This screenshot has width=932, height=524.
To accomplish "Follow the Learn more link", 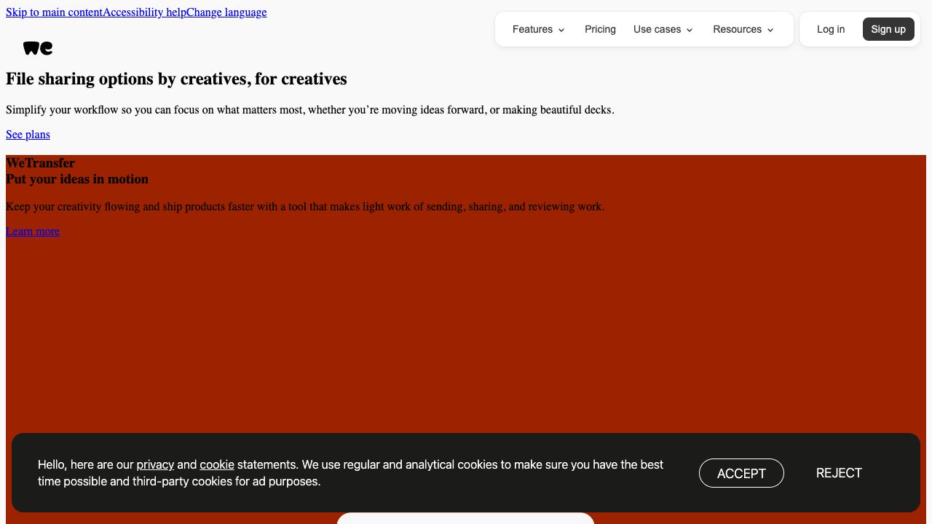I will [x=33, y=231].
